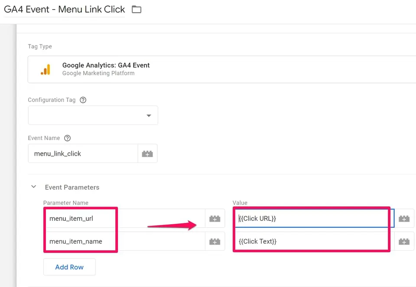The width and height of the screenshot is (416, 287).
Task: Edit the tag name GA4 Event - Menu Link Click
Action: (65, 10)
